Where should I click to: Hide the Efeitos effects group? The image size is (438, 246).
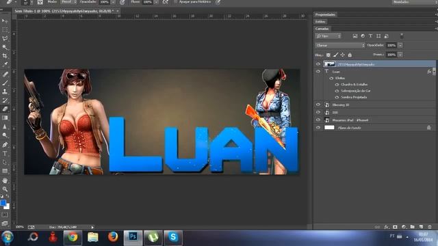[331, 78]
